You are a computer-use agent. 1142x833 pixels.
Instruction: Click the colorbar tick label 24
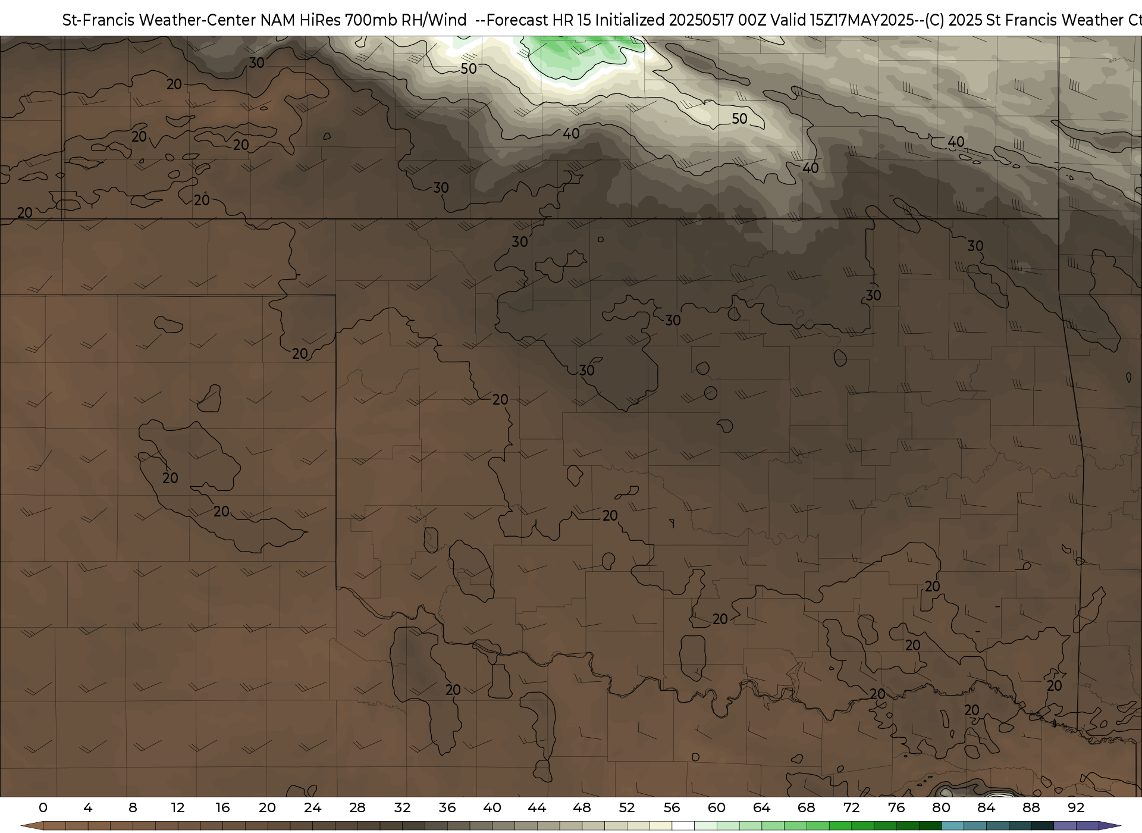[312, 808]
